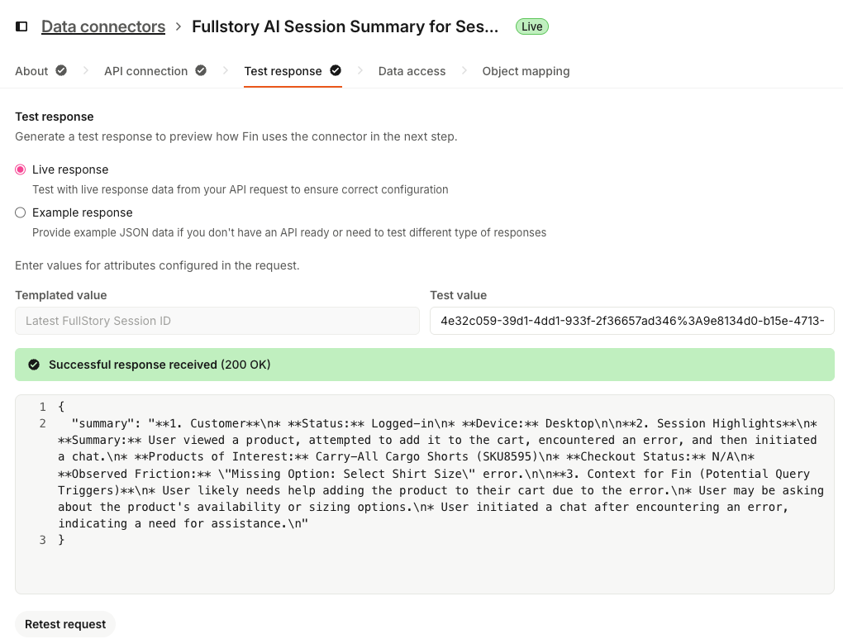843x644 pixels.
Task: Click the chevron before Object mapping
Action: [464, 71]
